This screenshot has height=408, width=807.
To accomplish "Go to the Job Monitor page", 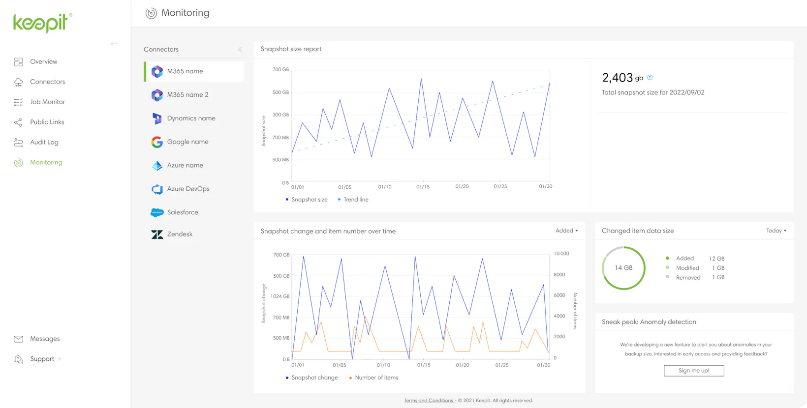I will point(47,102).
